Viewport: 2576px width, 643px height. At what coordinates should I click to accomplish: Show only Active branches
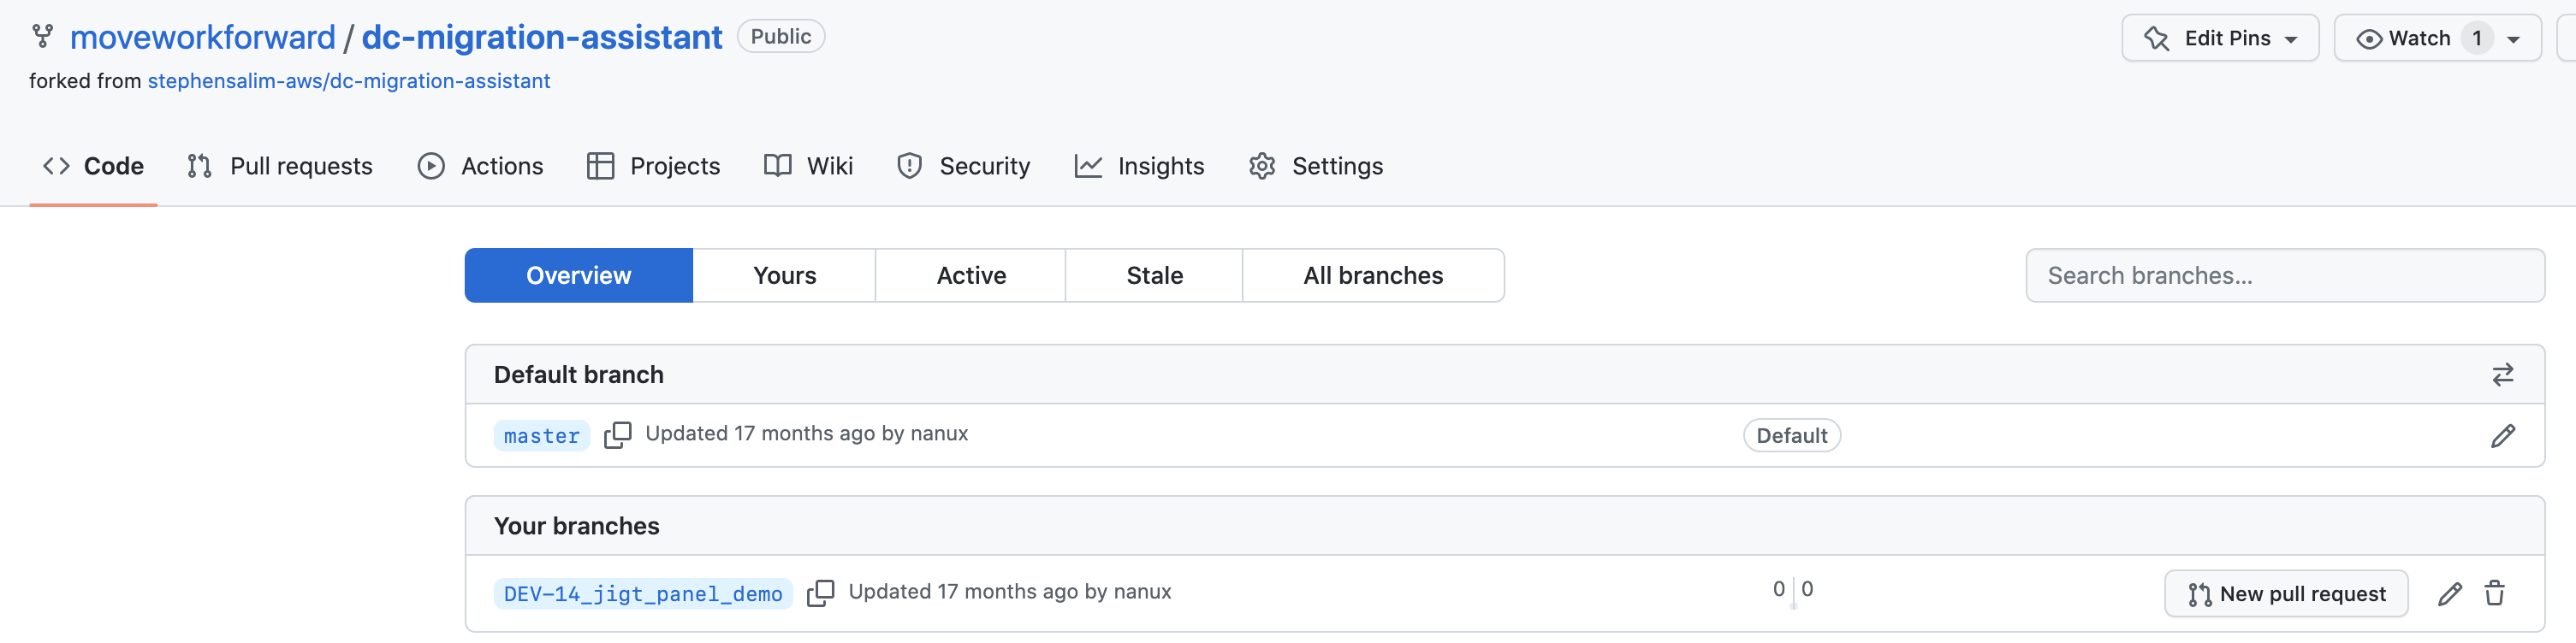click(x=970, y=275)
